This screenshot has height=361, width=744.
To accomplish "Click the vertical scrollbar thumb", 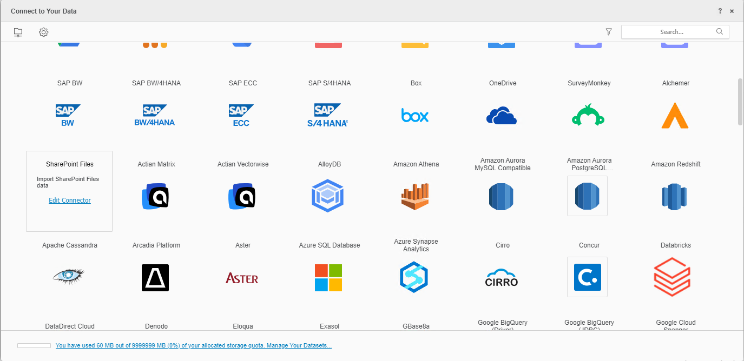I will [740, 102].
